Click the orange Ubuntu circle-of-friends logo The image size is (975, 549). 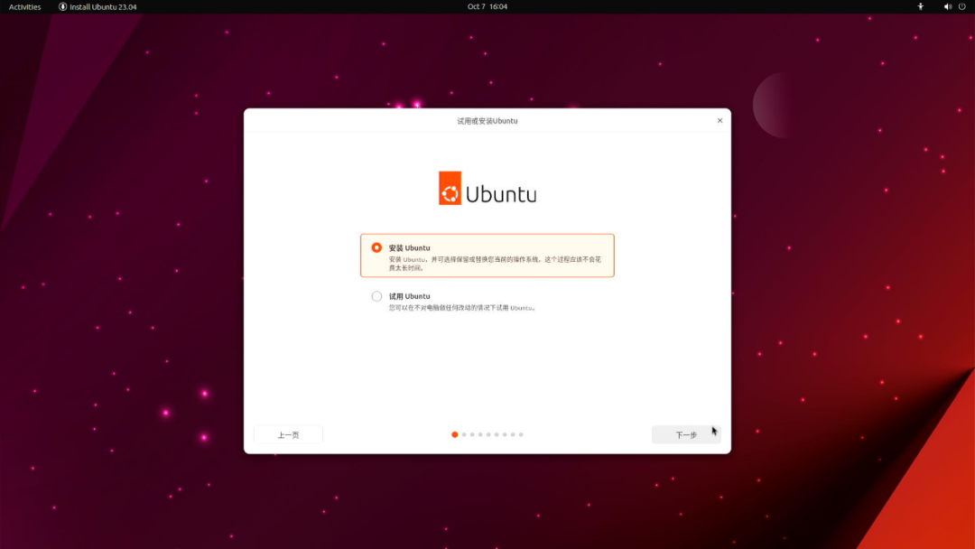[450, 188]
